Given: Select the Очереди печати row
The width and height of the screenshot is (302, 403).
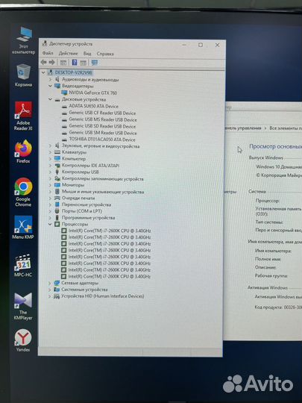Looking at the screenshot, I should pyautogui.click(x=78, y=199).
